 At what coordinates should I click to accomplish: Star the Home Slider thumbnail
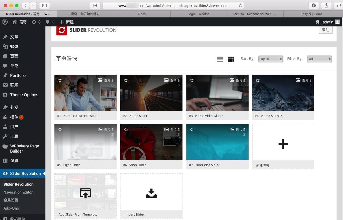[x=126, y=80]
